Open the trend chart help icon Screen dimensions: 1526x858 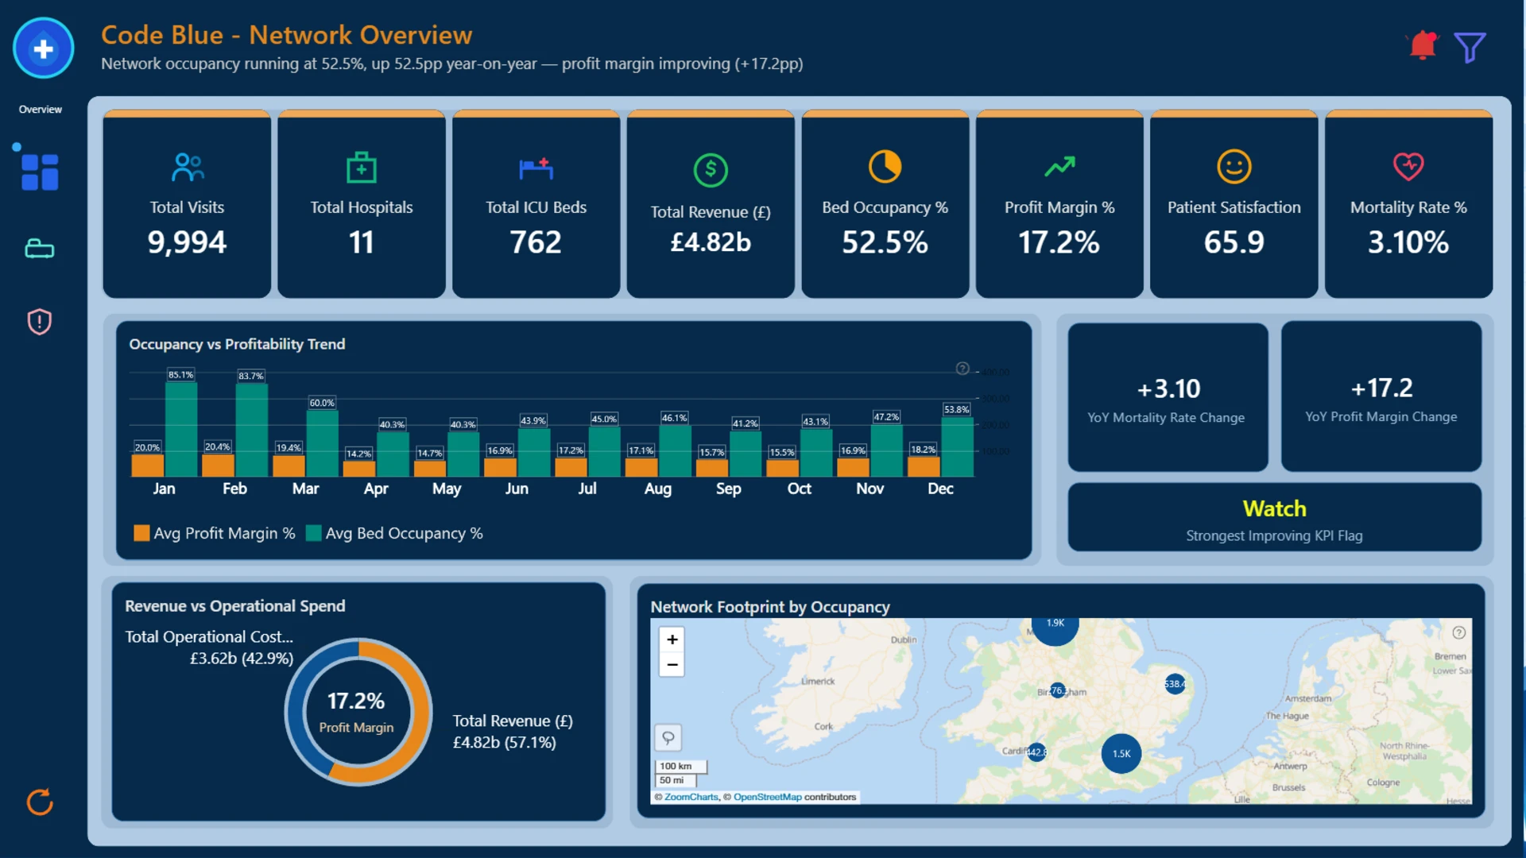coord(962,369)
